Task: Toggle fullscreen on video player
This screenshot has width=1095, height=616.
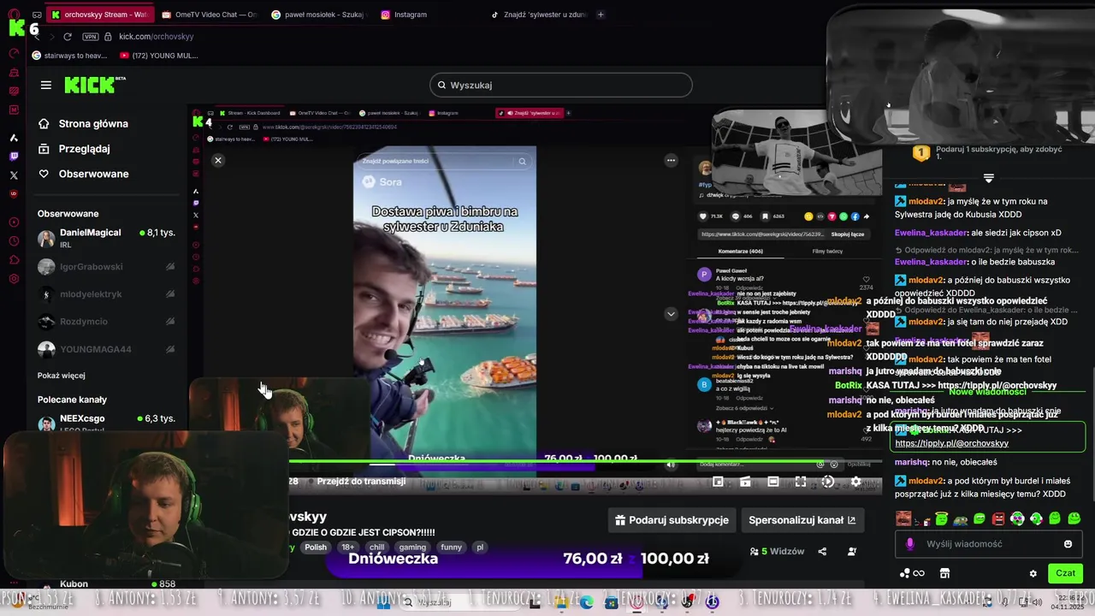Action: tap(800, 482)
